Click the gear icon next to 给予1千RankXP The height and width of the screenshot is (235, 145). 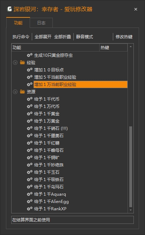click(x=30, y=209)
